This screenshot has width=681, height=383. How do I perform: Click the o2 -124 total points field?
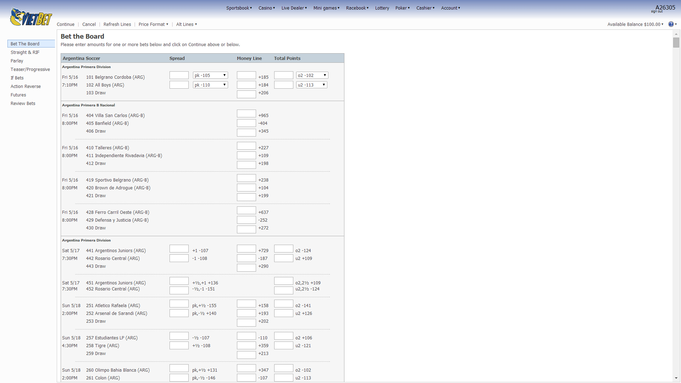click(x=284, y=249)
